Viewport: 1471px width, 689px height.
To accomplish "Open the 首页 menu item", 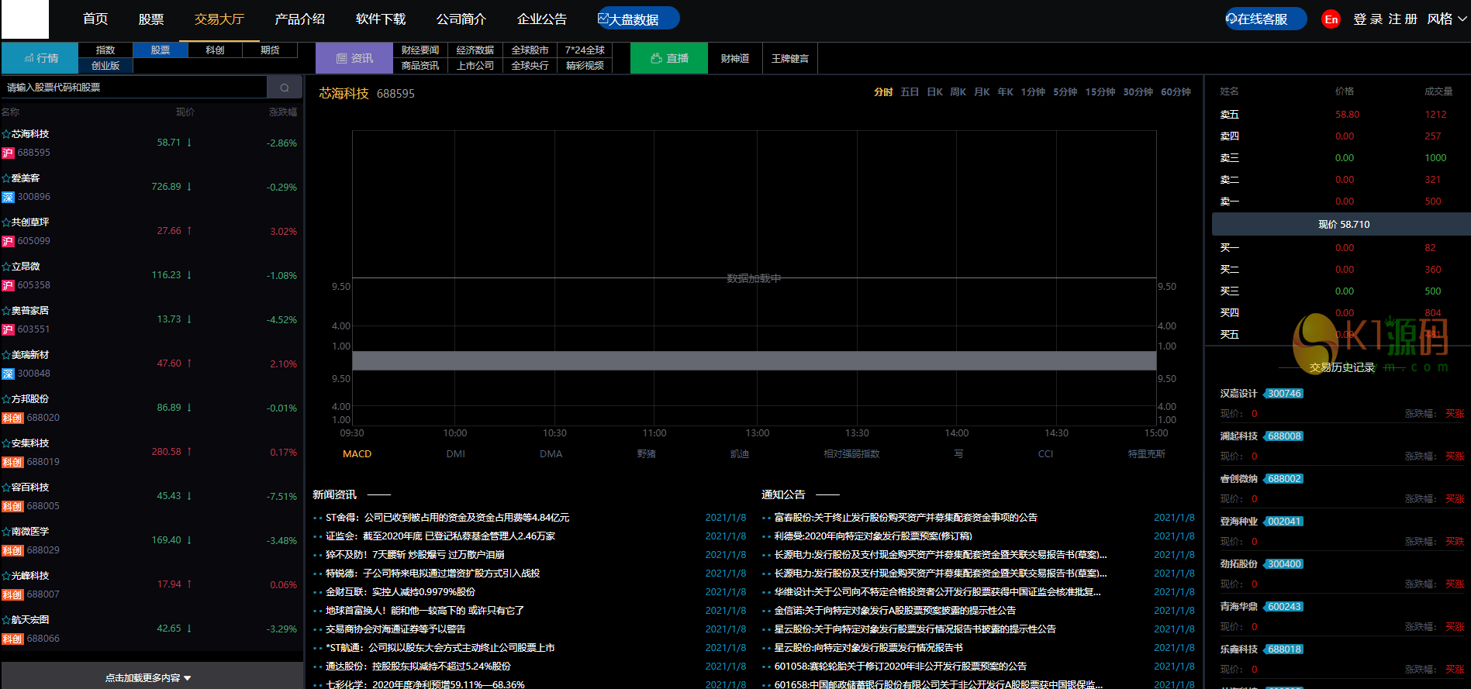I will point(95,19).
